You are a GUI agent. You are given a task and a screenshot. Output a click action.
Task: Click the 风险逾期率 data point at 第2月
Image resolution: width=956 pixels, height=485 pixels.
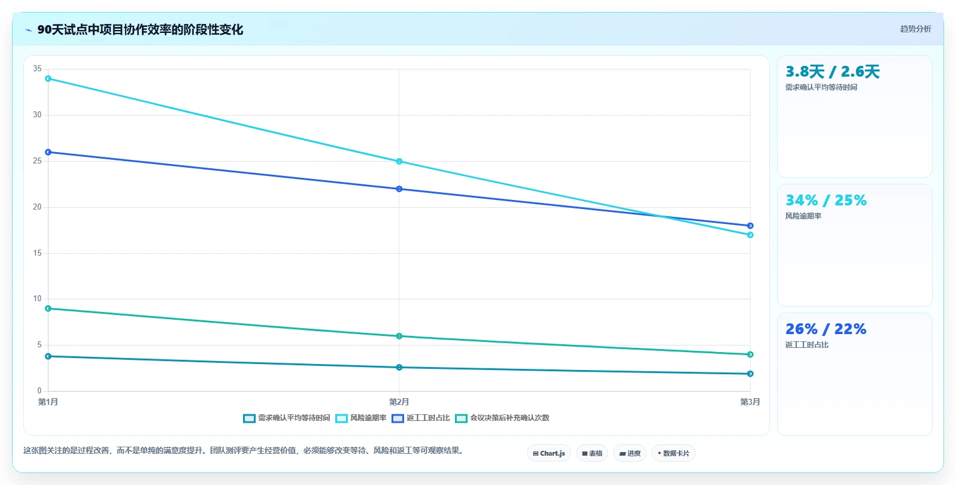399,162
